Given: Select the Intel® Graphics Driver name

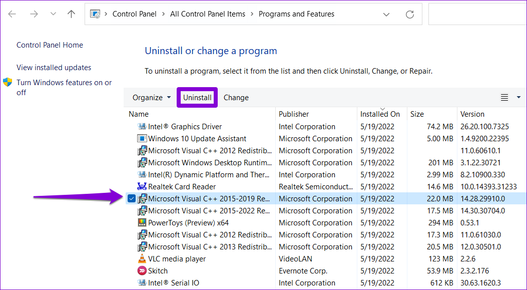Looking at the screenshot, I should coord(185,127).
